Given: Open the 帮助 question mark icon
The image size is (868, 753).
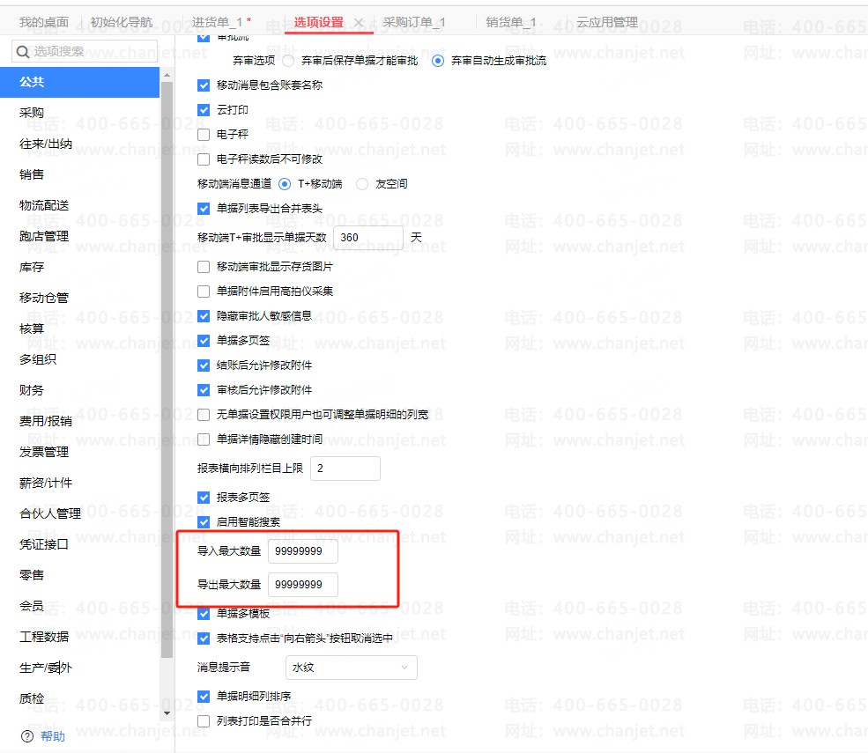Looking at the screenshot, I should point(27,736).
